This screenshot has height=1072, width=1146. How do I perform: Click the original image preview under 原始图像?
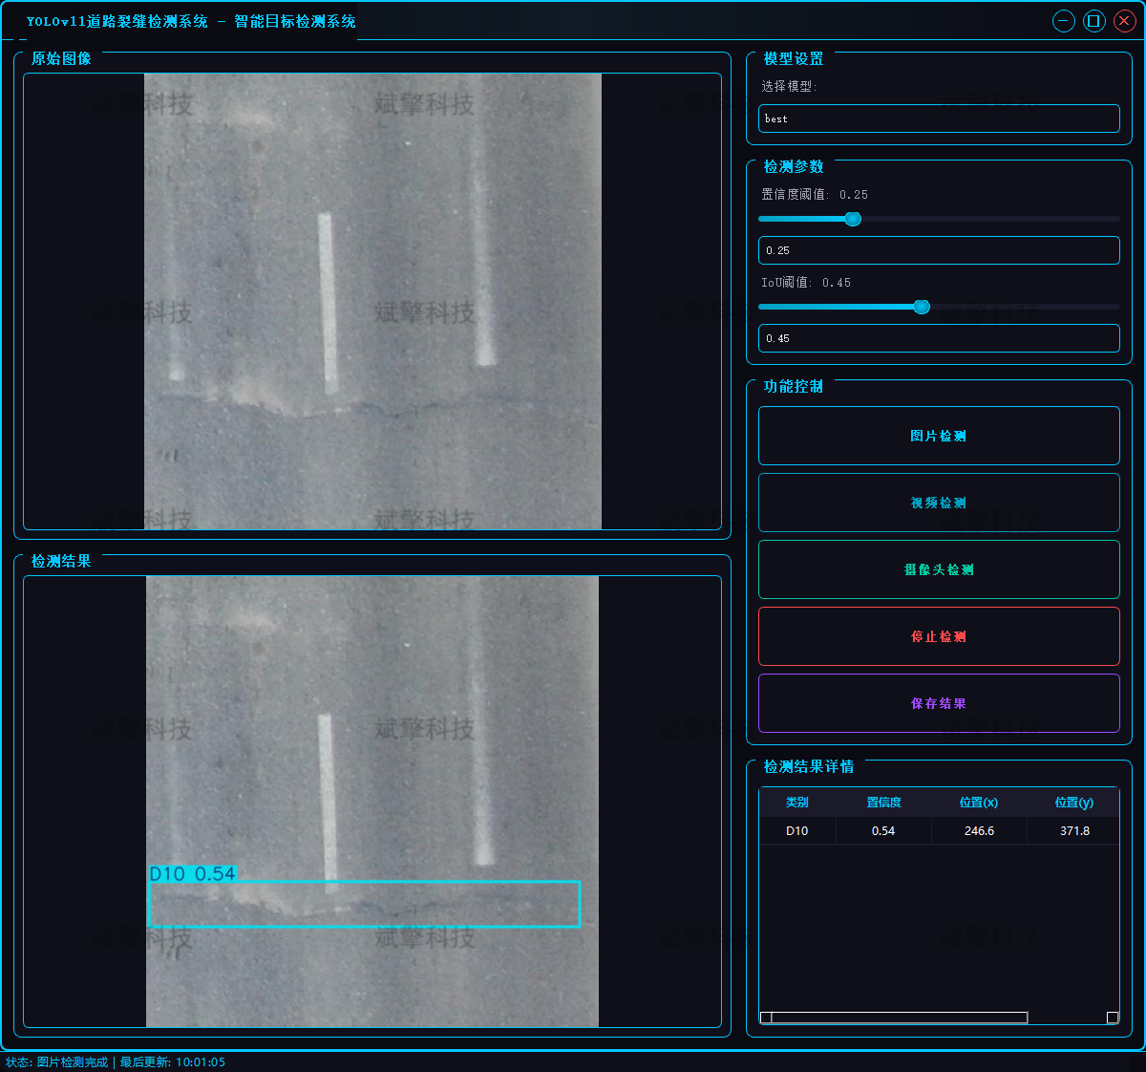372,301
